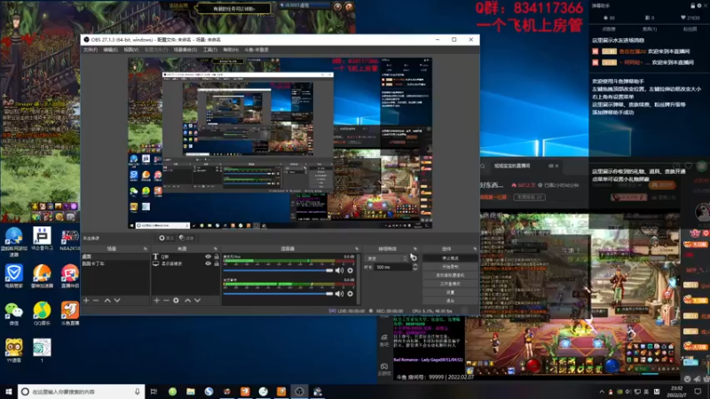Viewport: 710px width, 399px height.
Task: Undock the Audio Mixer panel via header icon
Action: pos(357,249)
